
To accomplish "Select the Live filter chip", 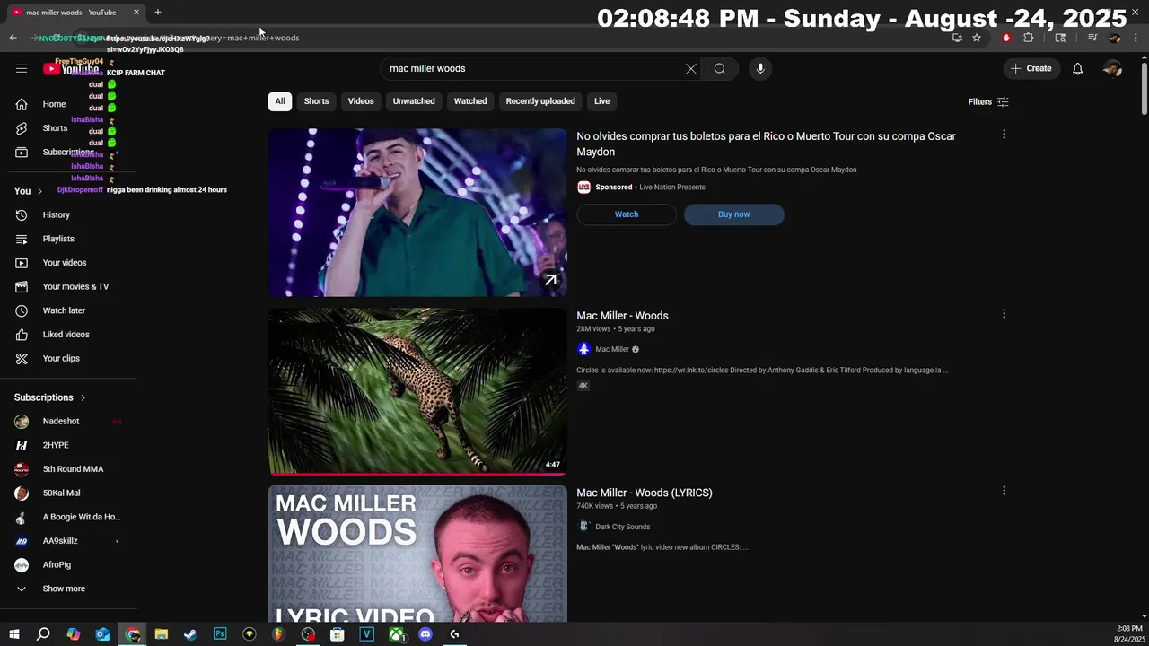I will pos(601,101).
